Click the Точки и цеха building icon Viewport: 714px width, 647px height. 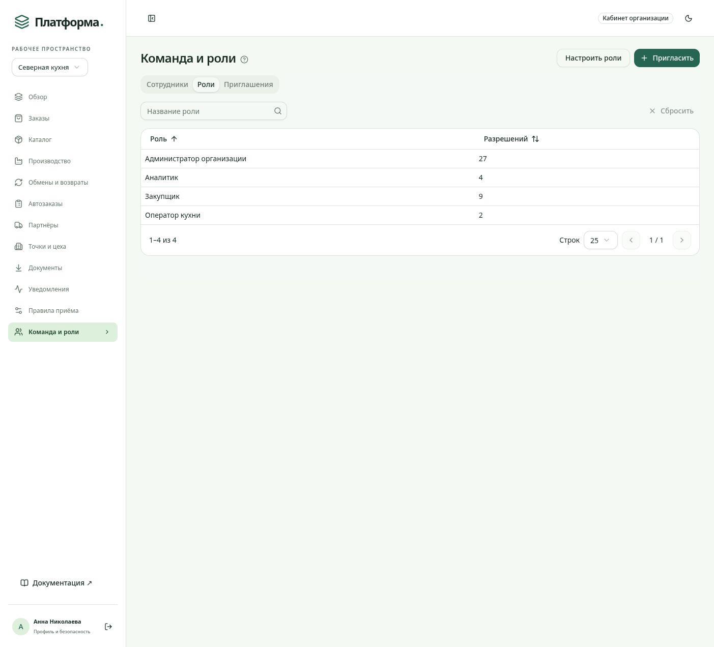point(19,246)
